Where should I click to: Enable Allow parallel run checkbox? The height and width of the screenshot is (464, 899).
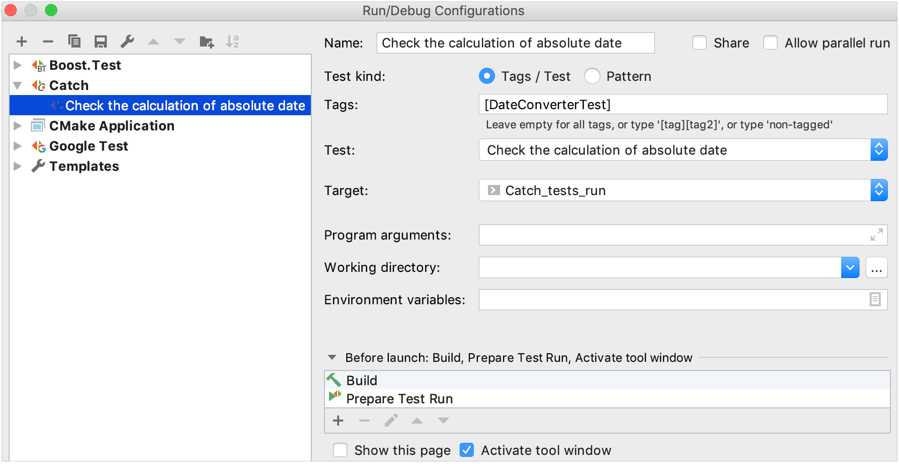pos(770,43)
